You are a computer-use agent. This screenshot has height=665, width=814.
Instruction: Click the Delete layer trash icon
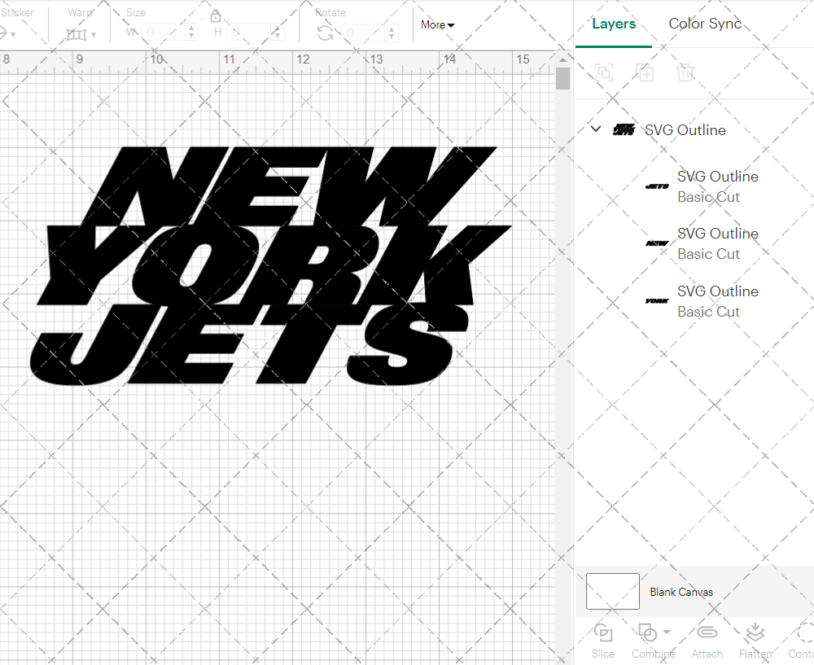[x=685, y=72]
